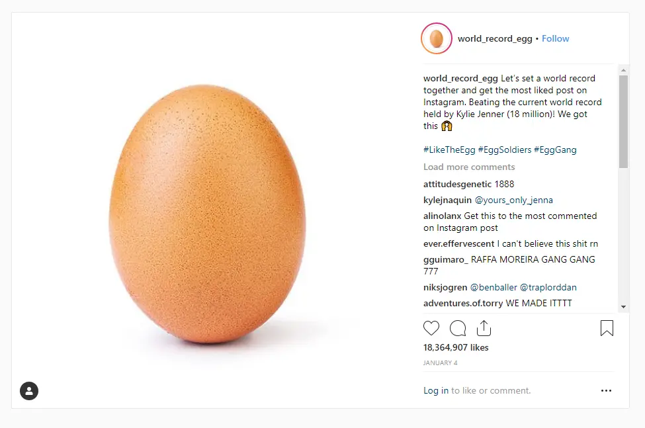Open world_record_egg username in header

coord(495,38)
